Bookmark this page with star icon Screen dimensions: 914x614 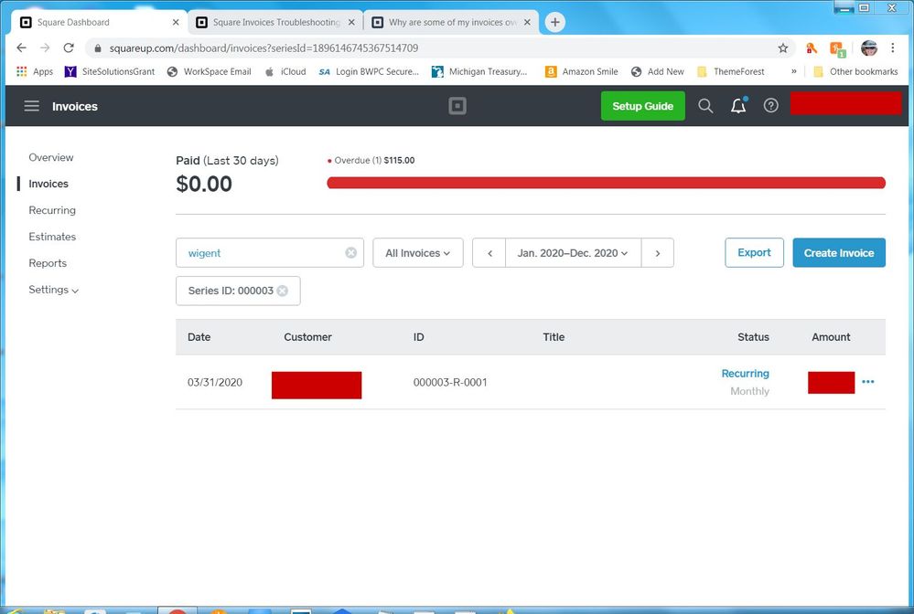[x=783, y=48]
